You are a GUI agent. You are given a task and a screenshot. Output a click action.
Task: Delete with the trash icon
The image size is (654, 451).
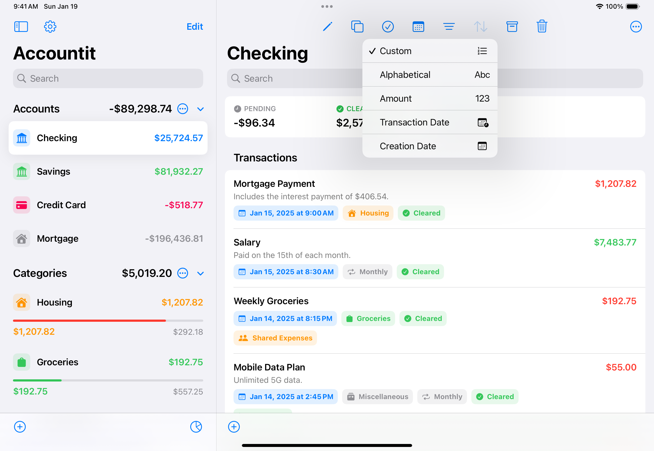(x=542, y=26)
